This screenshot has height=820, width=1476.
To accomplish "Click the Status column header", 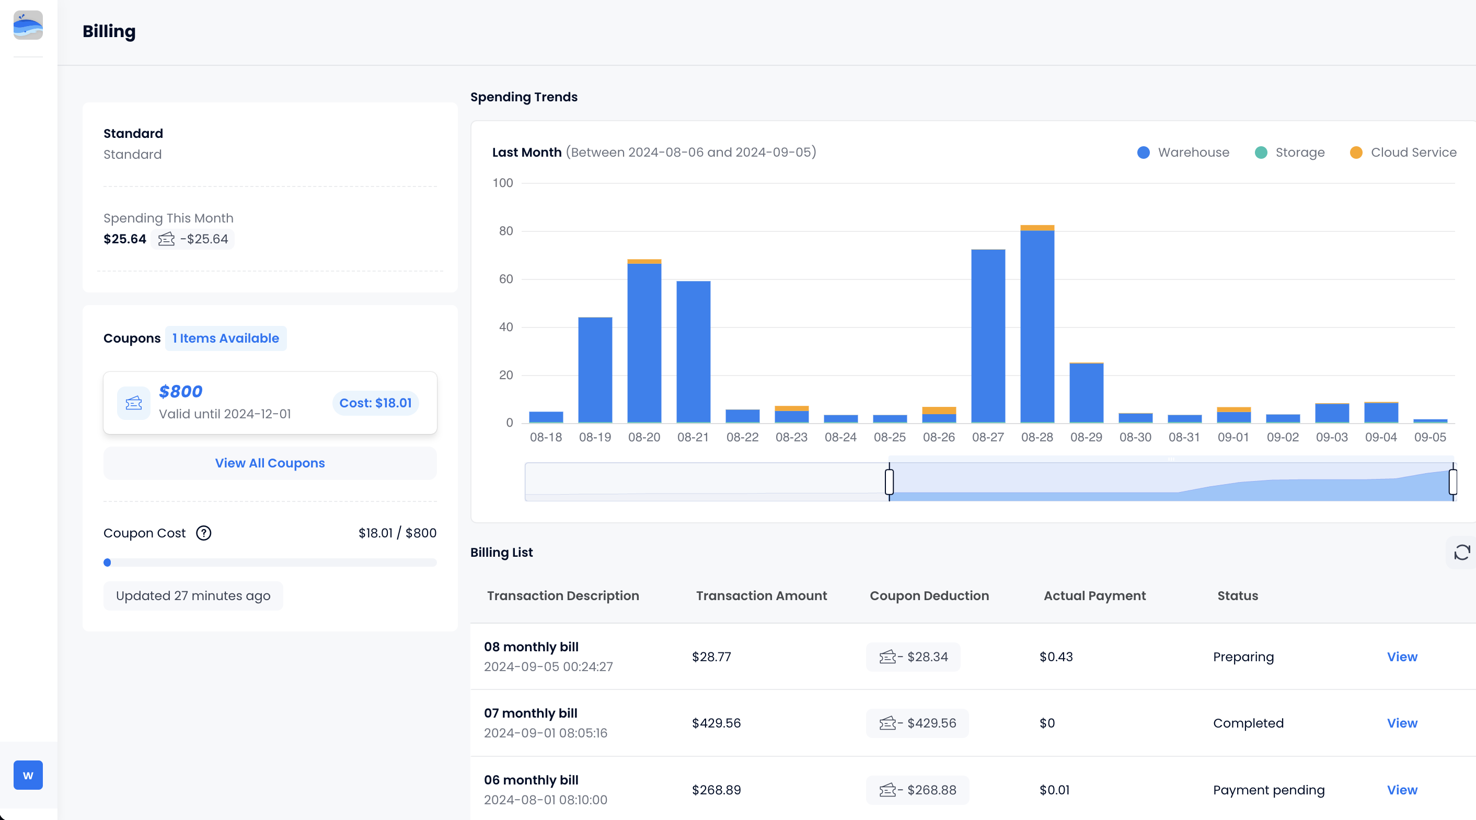I will [1238, 595].
